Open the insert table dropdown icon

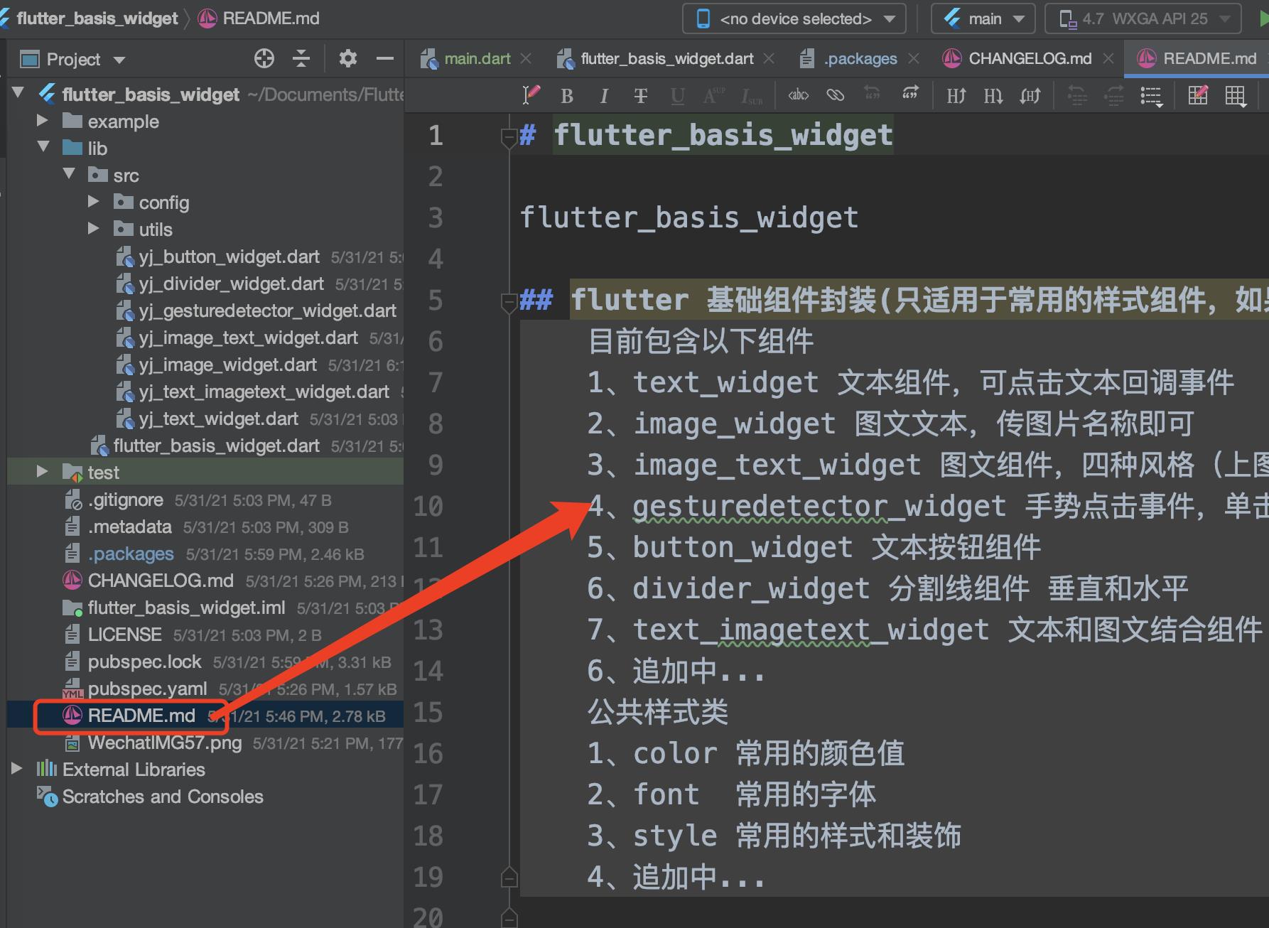[1236, 96]
